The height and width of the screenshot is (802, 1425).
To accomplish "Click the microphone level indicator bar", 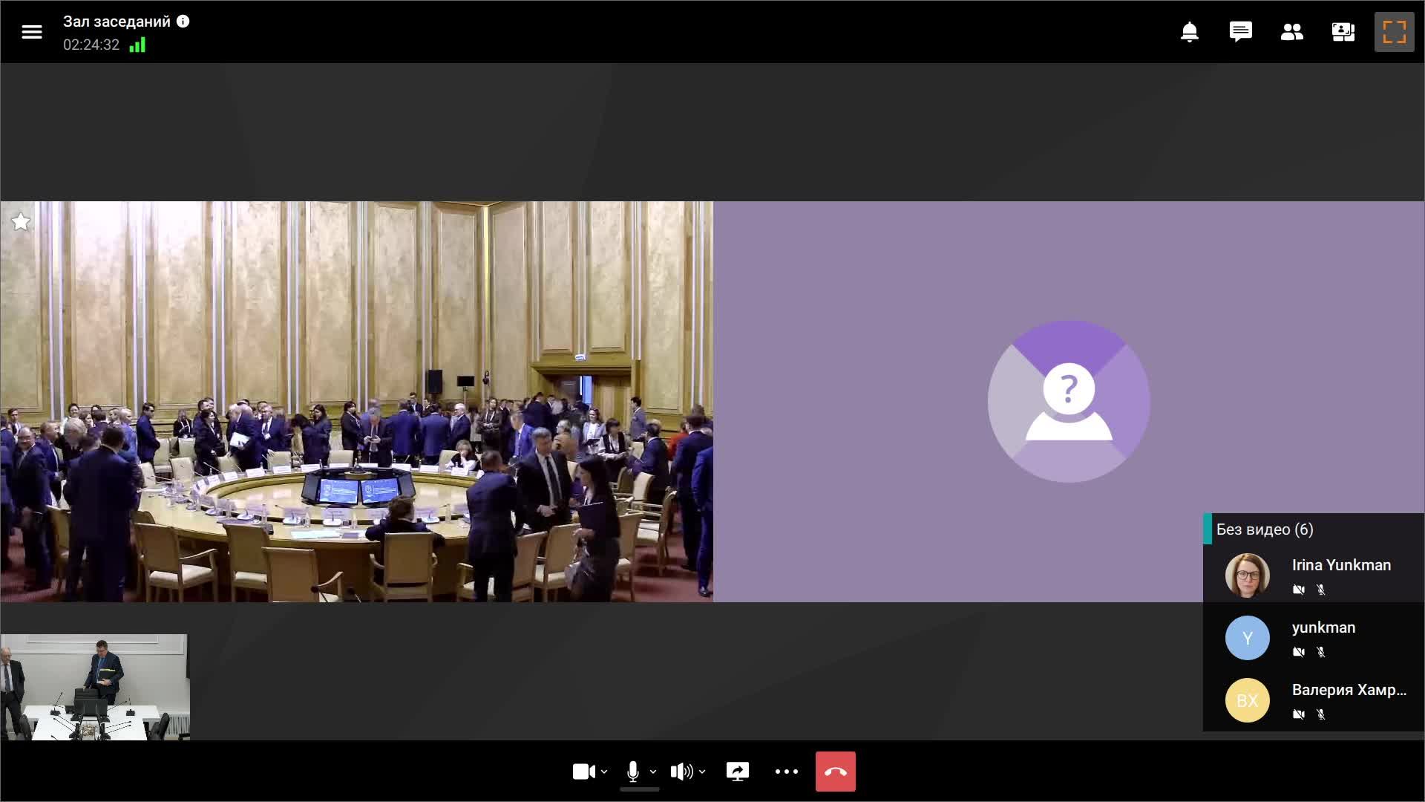I will click(x=639, y=789).
